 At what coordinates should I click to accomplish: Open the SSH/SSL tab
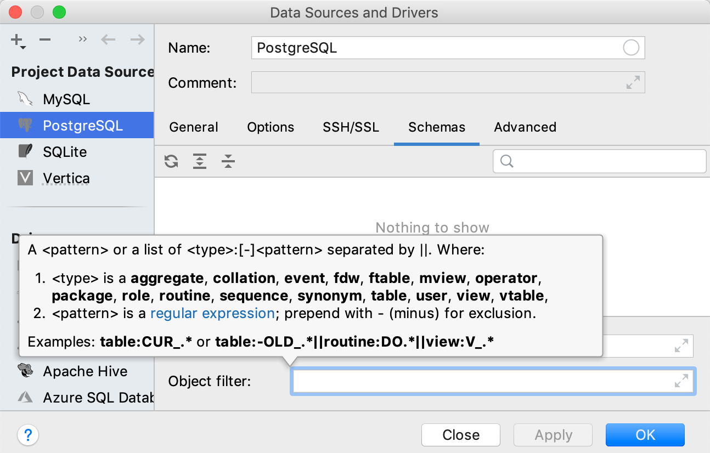351,127
